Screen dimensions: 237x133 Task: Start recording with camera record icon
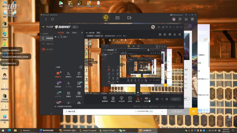coord(157,99)
